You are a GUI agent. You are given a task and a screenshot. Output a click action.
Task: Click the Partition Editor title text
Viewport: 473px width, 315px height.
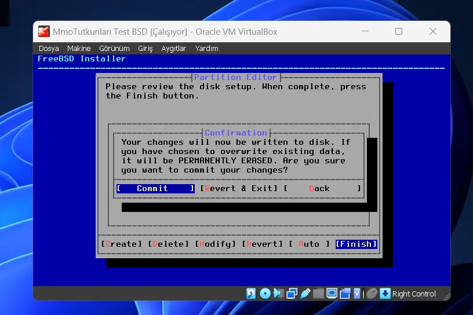pos(235,77)
